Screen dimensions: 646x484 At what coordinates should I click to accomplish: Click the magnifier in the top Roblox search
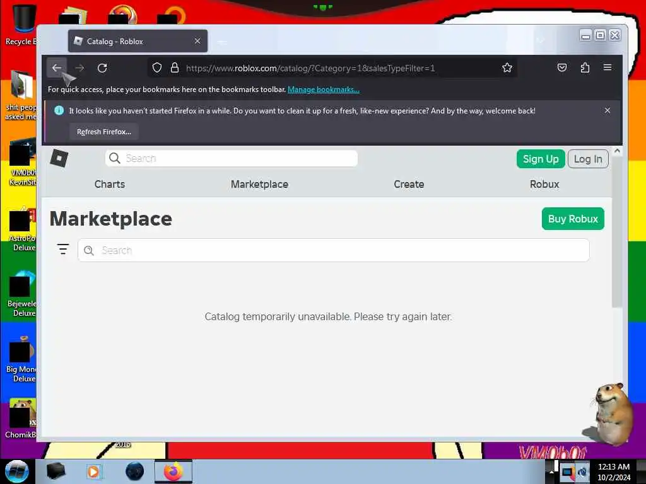tap(115, 158)
